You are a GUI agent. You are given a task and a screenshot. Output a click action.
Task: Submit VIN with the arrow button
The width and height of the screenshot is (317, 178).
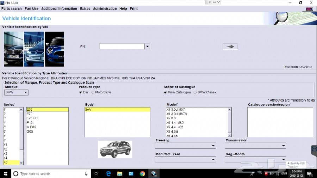(x=230, y=47)
